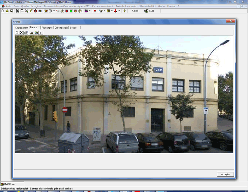The height and width of the screenshot is (192, 248).
Task: Open a file with the folder icon
Action: pyautogui.click(x=7, y=11)
